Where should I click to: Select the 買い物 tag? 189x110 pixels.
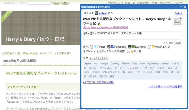click(x=103, y=76)
